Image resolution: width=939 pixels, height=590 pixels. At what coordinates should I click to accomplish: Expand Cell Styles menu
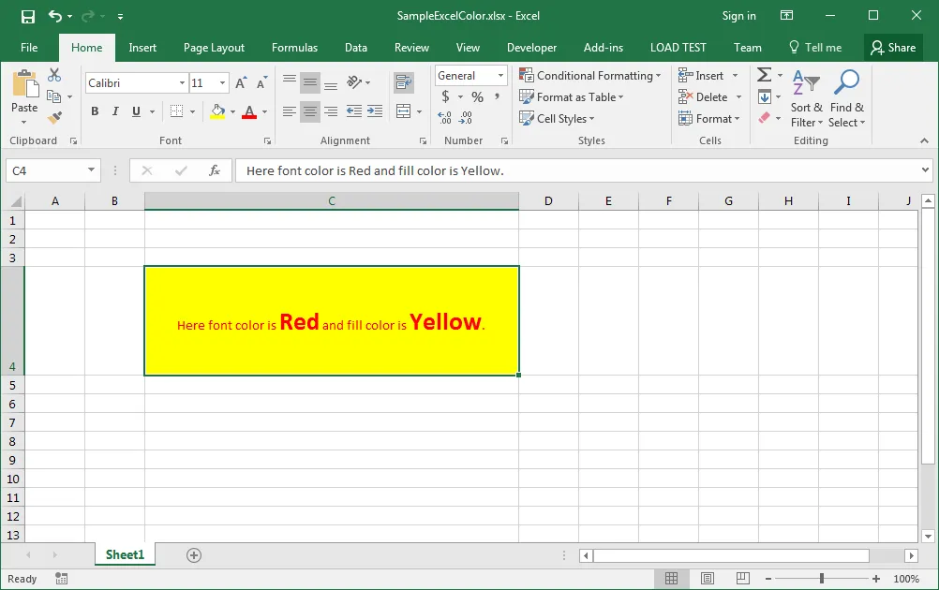[557, 119]
